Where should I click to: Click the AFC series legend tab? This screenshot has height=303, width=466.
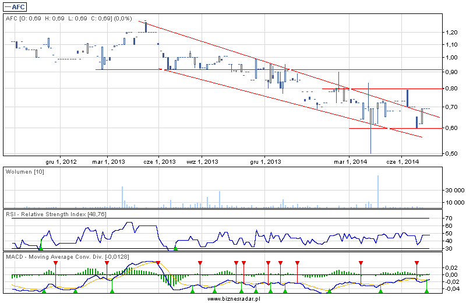[17, 6]
